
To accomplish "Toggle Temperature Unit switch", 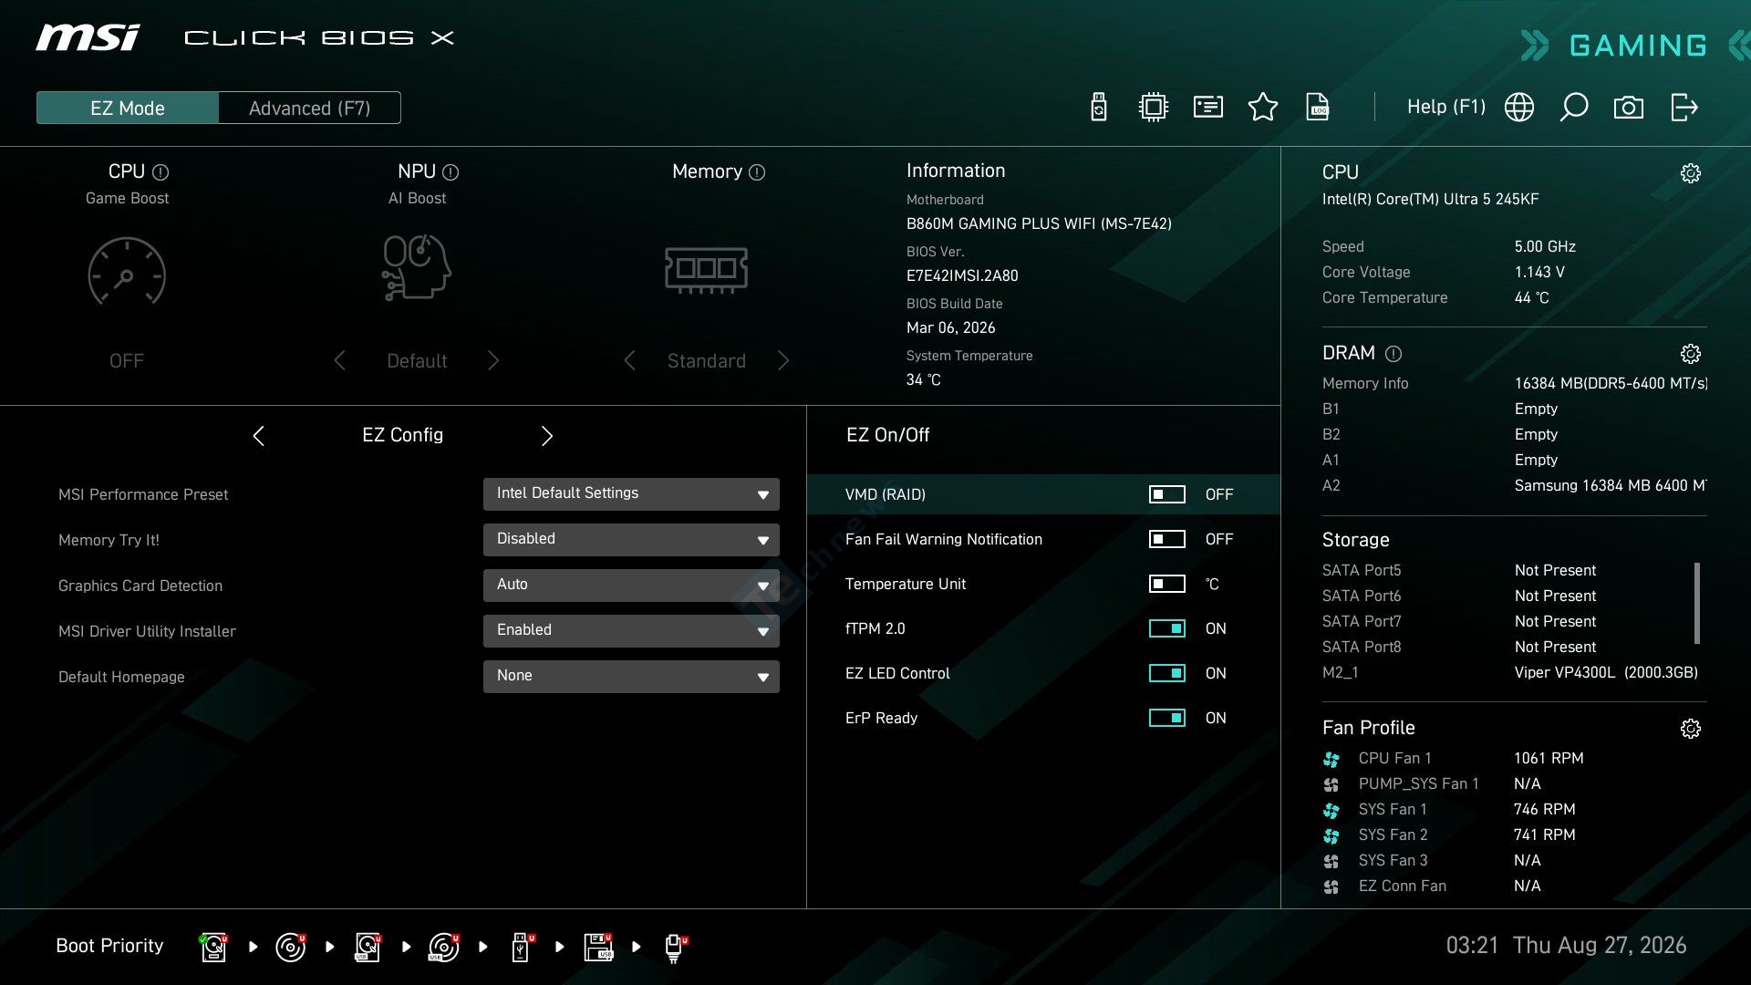I will pyautogui.click(x=1167, y=584).
